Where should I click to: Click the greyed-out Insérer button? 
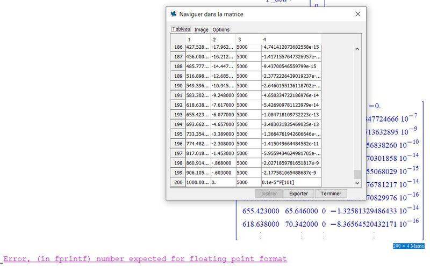(x=269, y=193)
